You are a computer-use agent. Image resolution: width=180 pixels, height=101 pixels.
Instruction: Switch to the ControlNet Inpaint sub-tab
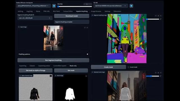(x=60, y=66)
